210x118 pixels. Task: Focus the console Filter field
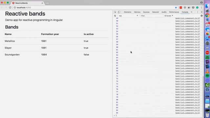(151, 16)
